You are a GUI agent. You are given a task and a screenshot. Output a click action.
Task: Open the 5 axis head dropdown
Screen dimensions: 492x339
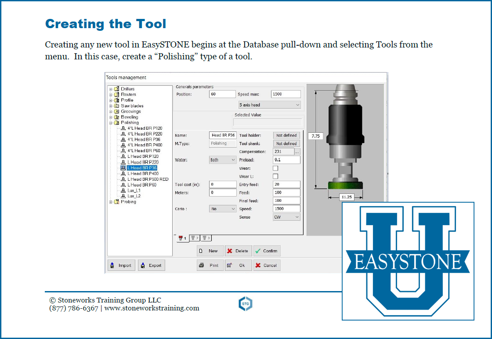point(270,105)
